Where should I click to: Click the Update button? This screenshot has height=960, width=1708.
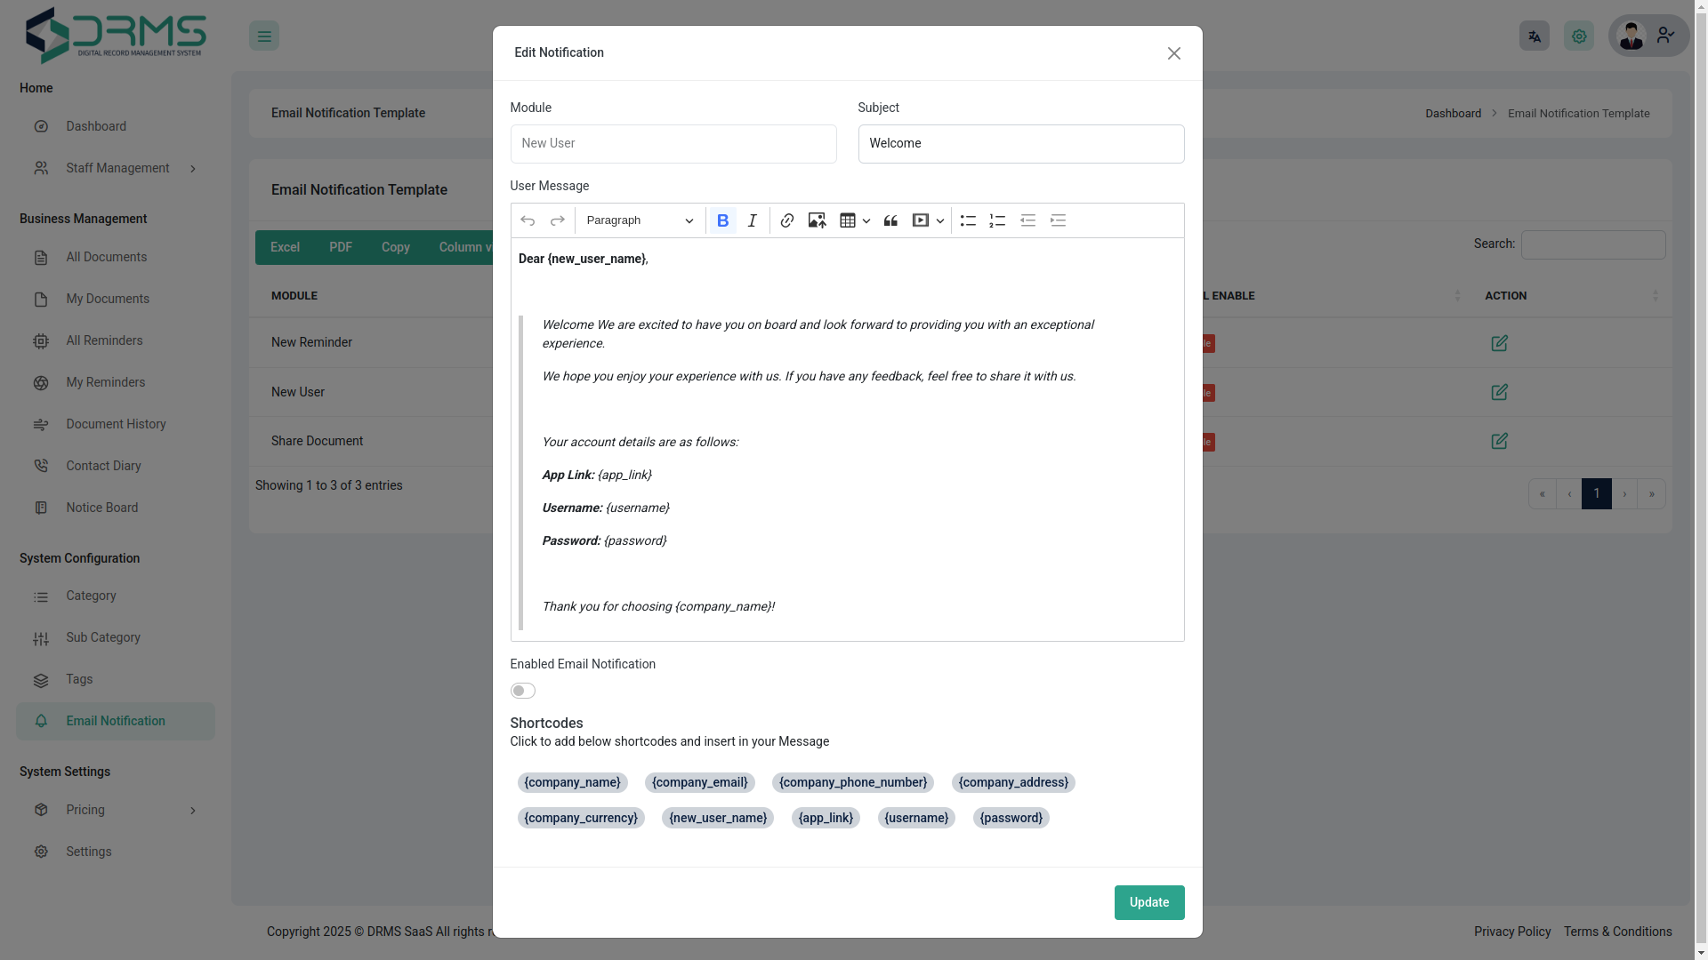(x=1148, y=902)
